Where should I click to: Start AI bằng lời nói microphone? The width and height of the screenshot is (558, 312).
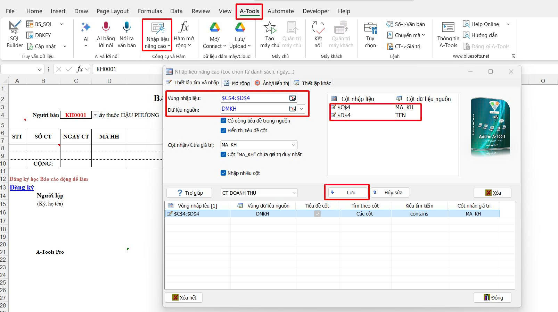106,28
